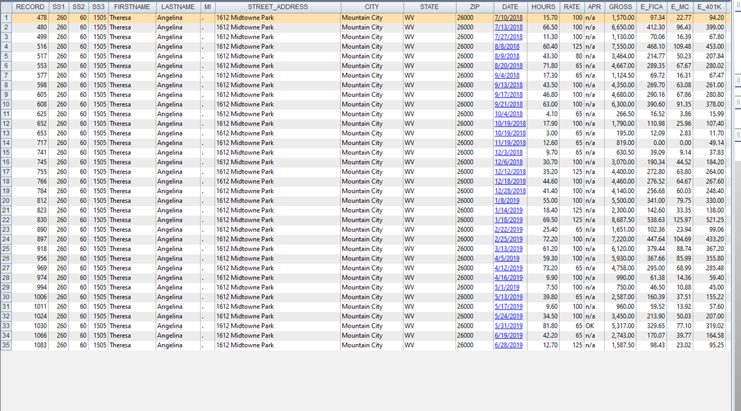The height and width of the screenshot is (411, 741).
Task: Open the 10/4/2018 date link
Action: (x=508, y=114)
